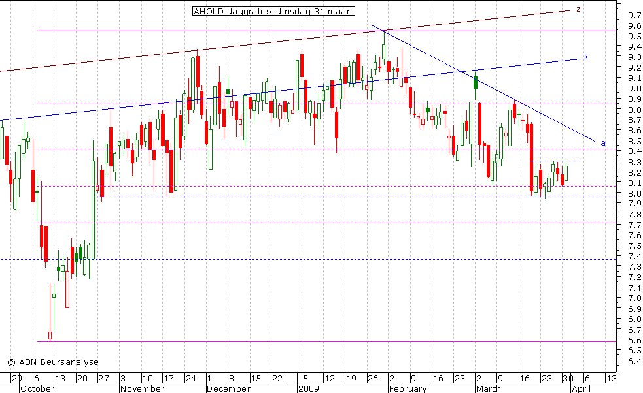
Task: Click the 8.3 price axis value
Action: [x=634, y=162]
